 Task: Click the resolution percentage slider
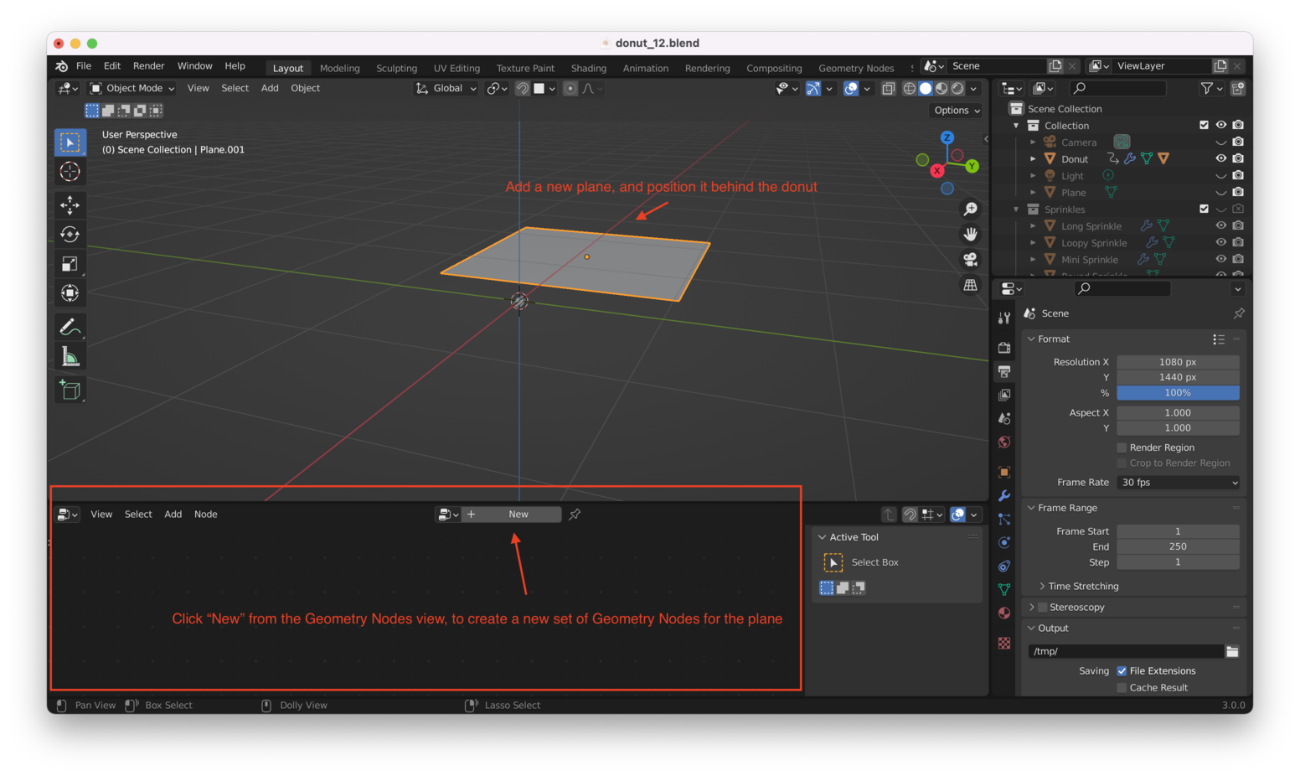pos(1178,393)
